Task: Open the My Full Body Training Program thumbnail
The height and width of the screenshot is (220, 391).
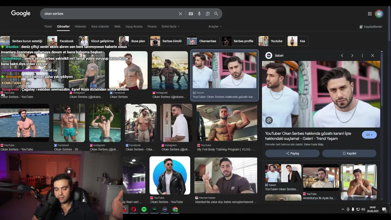Action: pyautogui.click(x=227, y=123)
